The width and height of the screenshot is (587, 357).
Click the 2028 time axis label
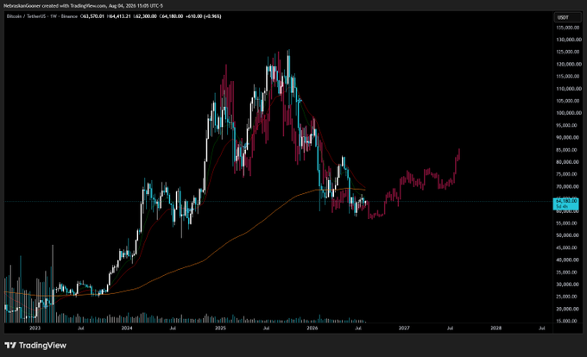pyautogui.click(x=496, y=329)
